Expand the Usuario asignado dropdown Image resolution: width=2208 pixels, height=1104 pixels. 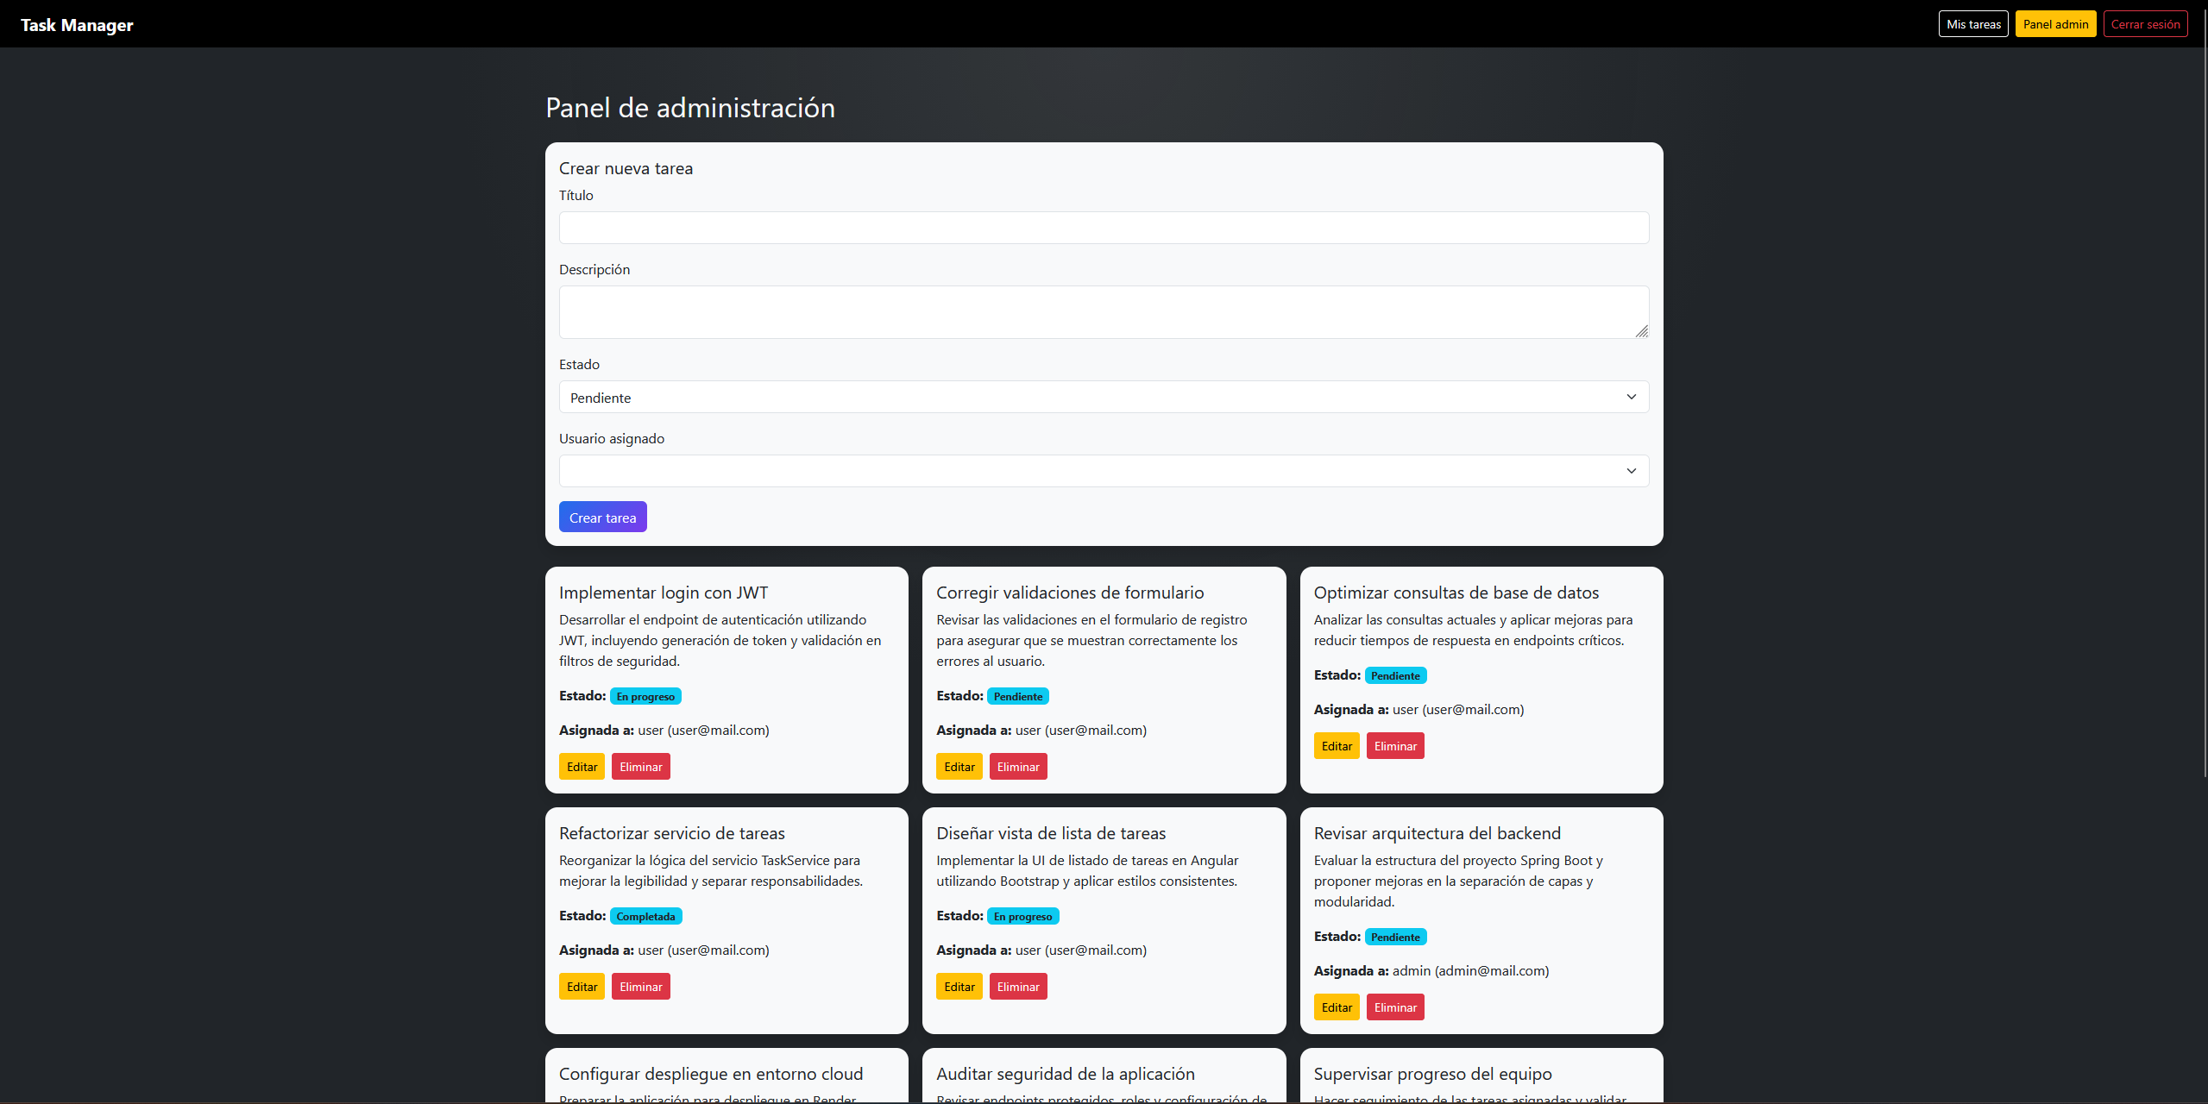1104,471
